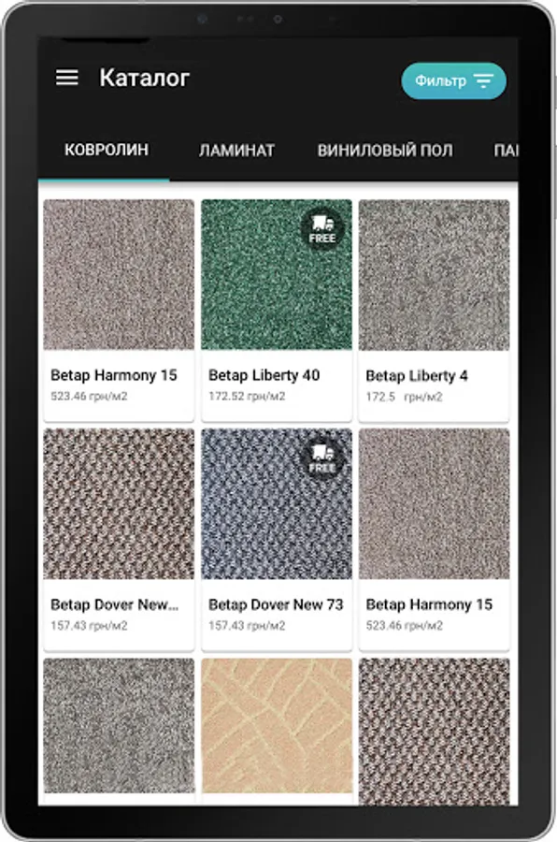Open bottom-right brown woven carpet thumbnail
Image resolution: width=557 pixels, height=842 pixels.
point(435,732)
